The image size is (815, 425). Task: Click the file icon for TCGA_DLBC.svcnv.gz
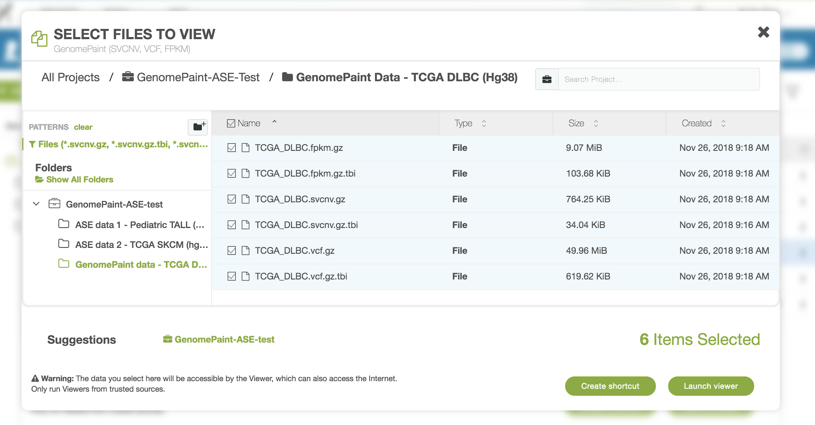pyautogui.click(x=245, y=199)
